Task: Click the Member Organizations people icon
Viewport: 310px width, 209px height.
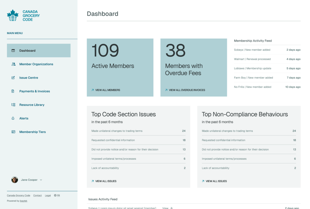Action: coord(13,64)
